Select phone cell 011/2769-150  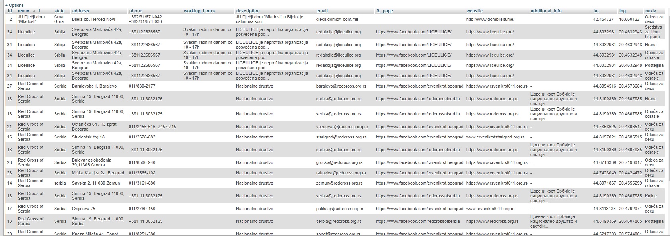click(142, 209)
